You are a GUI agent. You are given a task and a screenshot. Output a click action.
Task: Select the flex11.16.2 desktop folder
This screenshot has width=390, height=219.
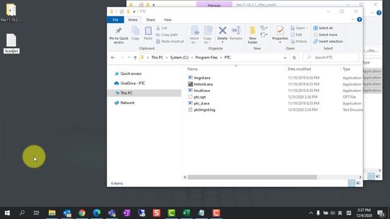11,12
